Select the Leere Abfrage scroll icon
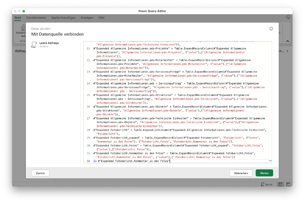The height and width of the screenshot is (203, 305). 34,44
